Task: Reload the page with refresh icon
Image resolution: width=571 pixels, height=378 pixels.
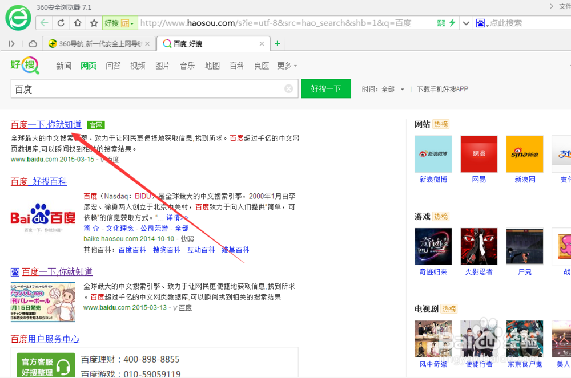Action: coord(61,23)
